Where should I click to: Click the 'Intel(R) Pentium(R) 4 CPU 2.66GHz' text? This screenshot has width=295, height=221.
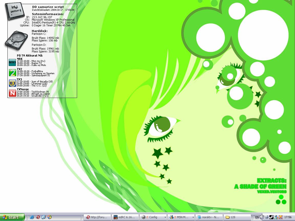pos(54,23)
